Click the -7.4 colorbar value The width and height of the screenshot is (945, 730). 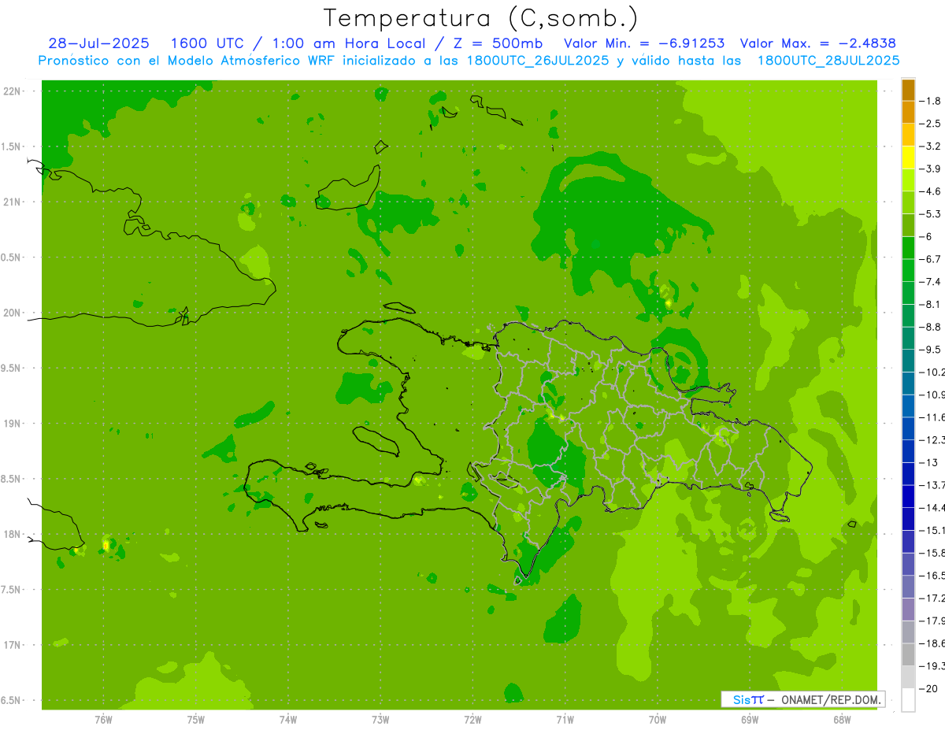click(930, 282)
